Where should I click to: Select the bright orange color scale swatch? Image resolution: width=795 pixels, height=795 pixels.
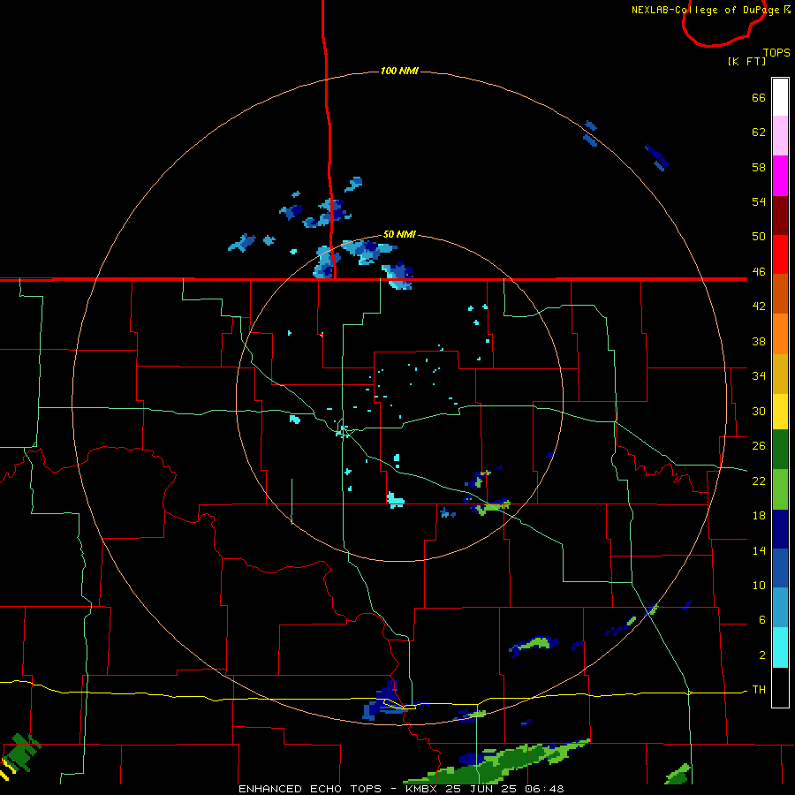780,334
